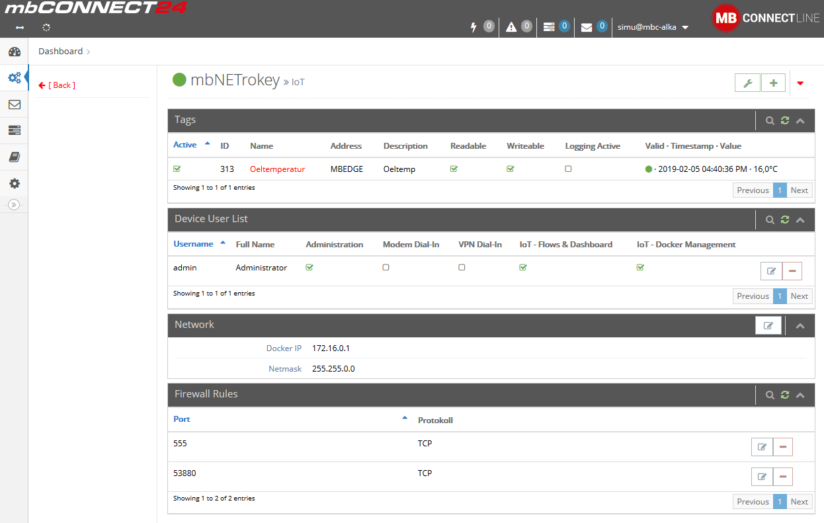Viewport: 824px width, 523px height.
Task: Edit firewall rule for port 555
Action: [x=762, y=447]
